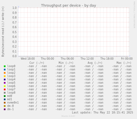Click the Wed 18:00 time axis label

[28, 59]
